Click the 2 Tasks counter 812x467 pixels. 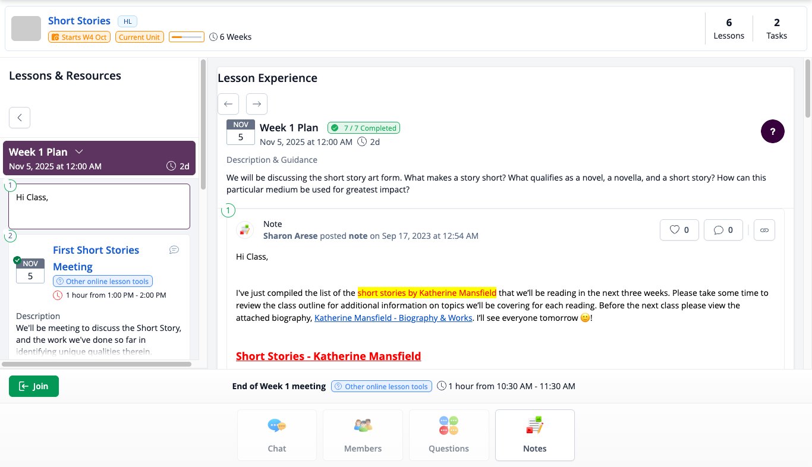pos(776,29)
